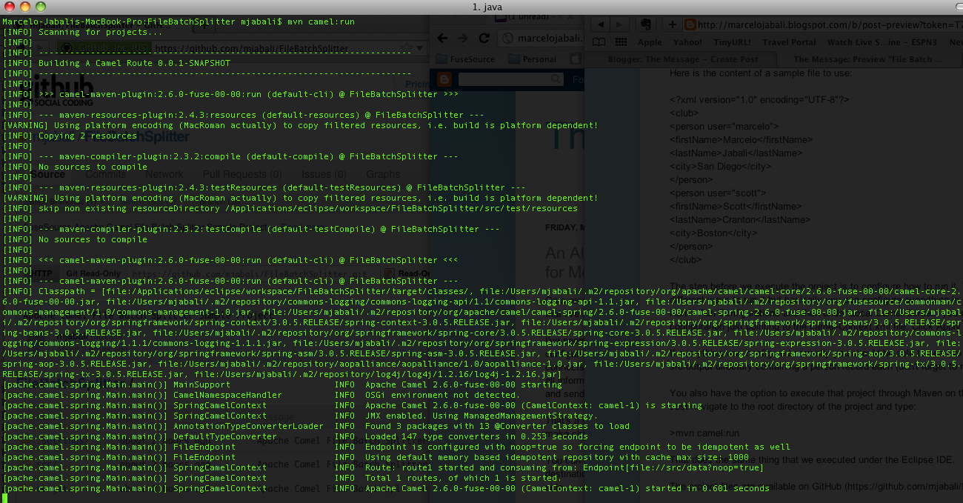Screen dimensions: 963x503
Task: Click the Blogger favicon in the address bar
Action: pos(689,24)
